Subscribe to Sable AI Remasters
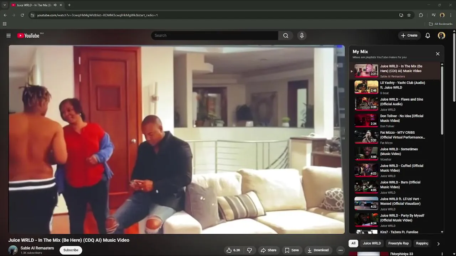 (71, 250)
